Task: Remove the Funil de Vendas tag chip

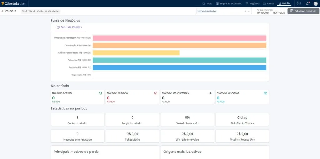Action: coord(199,11)
